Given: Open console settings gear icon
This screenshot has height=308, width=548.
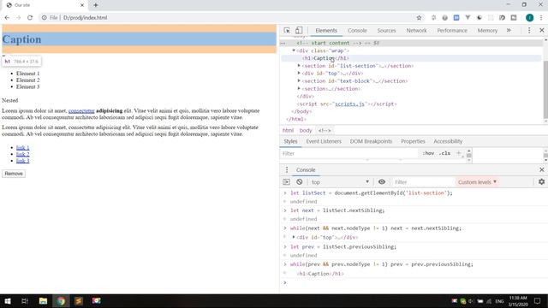Looking at the screenshot, I should (541, 182).
